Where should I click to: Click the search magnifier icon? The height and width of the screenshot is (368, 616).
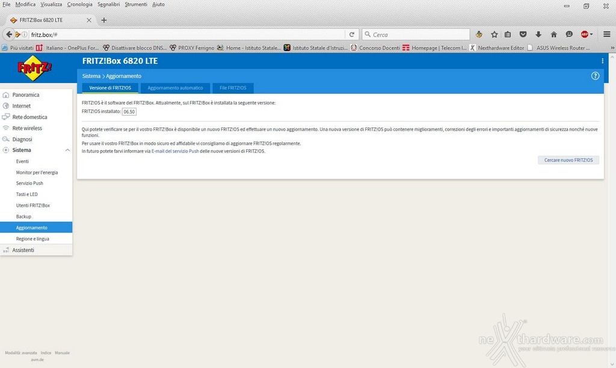pos(368,34)
